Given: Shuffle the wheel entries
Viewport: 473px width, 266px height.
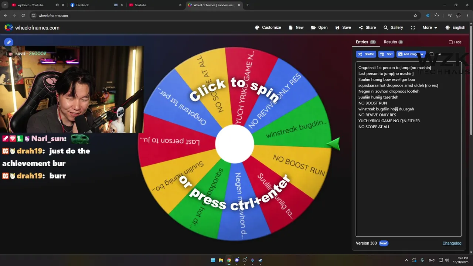Looking at the screenshot, I should pyautogui.click(x=366, y=54).
